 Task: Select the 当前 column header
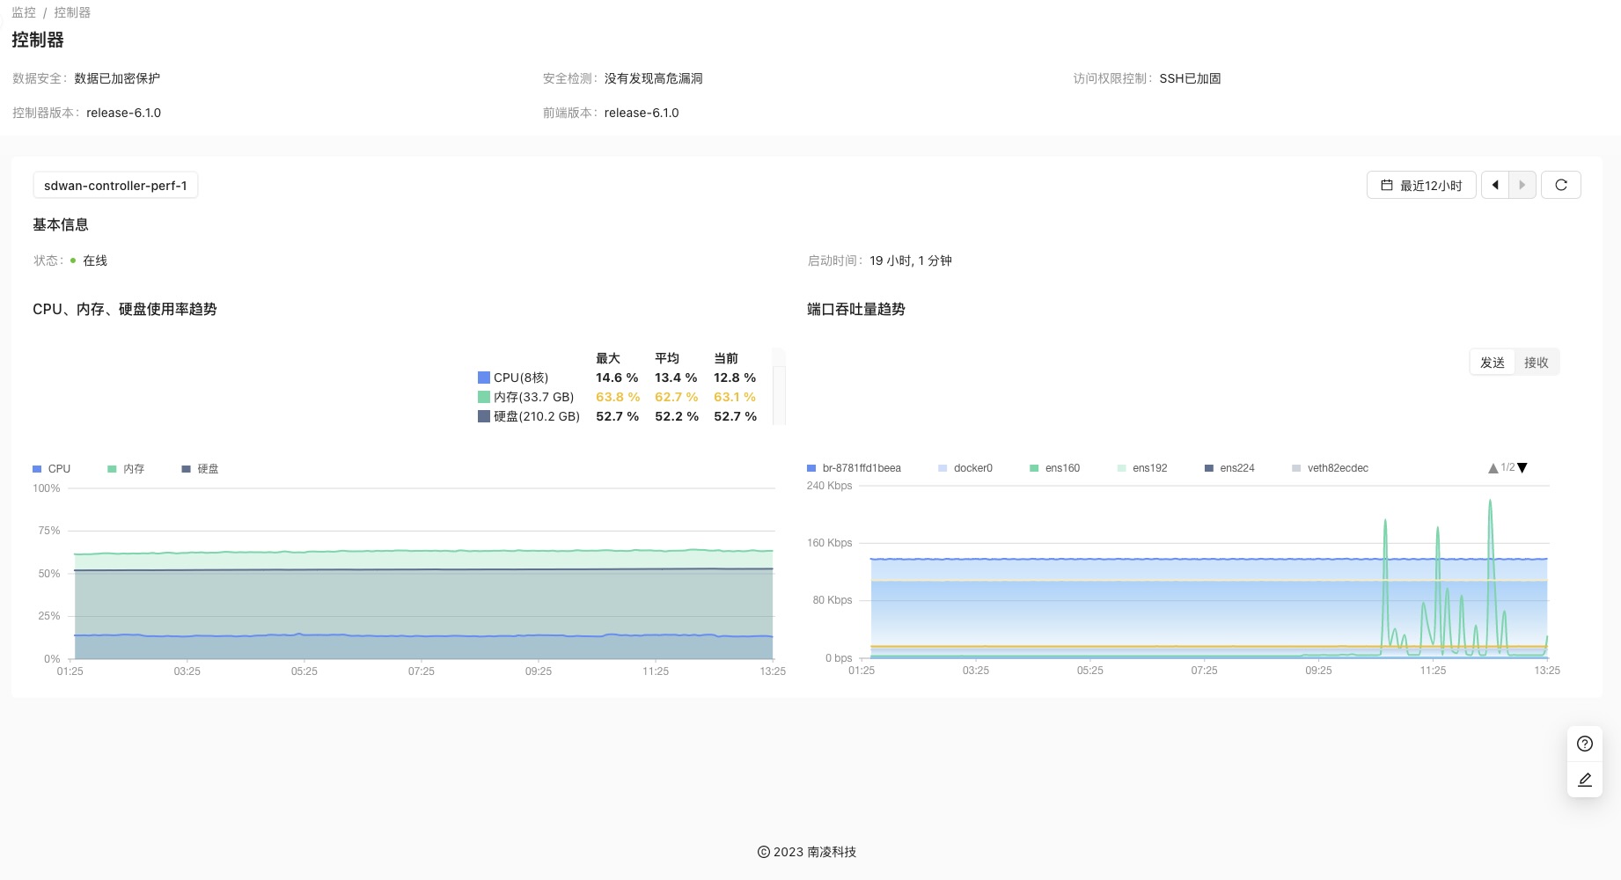pyautogui.click(x=726, y=358)
